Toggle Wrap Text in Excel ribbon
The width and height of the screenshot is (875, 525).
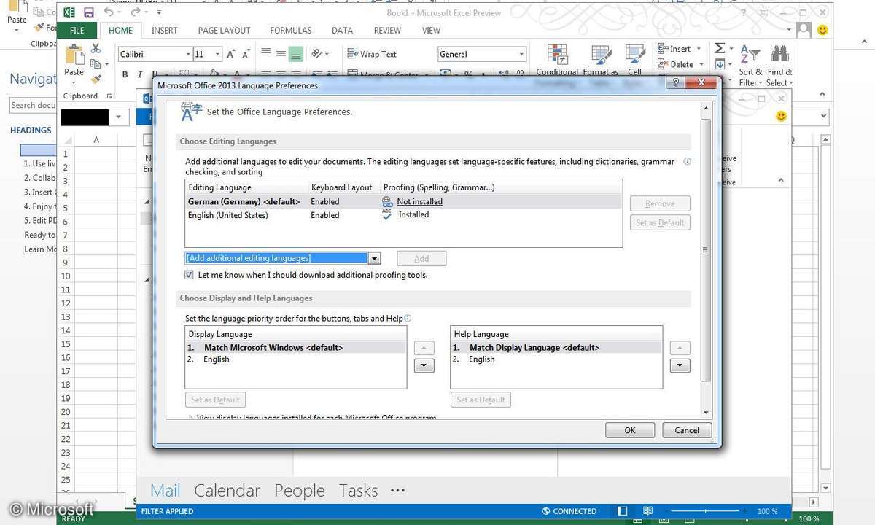[x=372, y=54]
